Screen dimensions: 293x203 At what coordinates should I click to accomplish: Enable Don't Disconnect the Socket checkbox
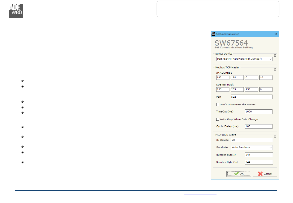217,104
